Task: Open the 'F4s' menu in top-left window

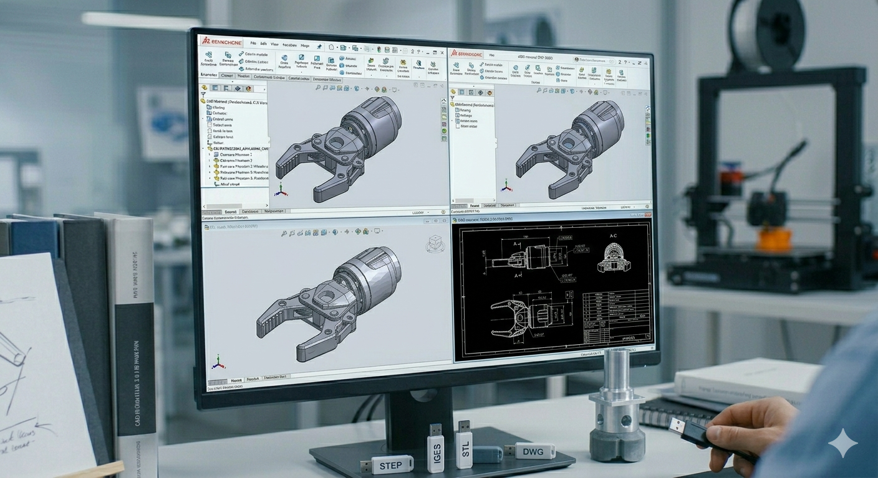Action: click(253, 44)
